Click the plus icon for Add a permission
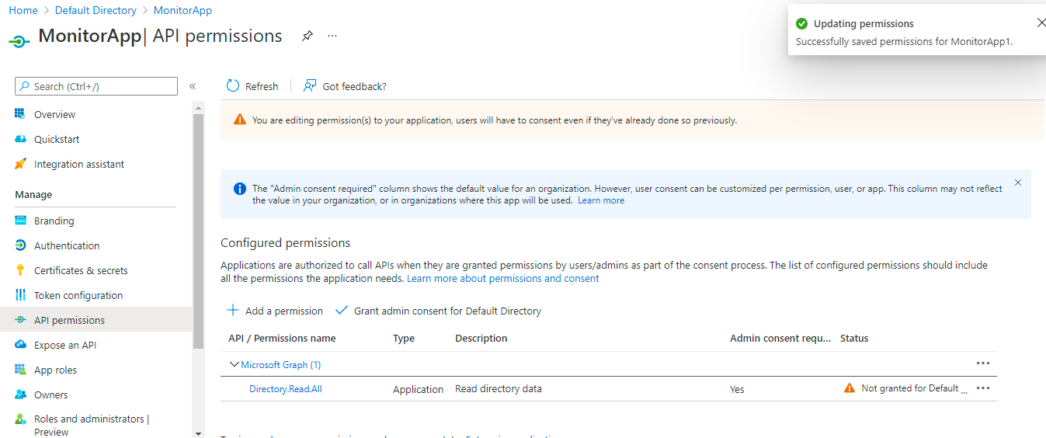 [233, 310]
